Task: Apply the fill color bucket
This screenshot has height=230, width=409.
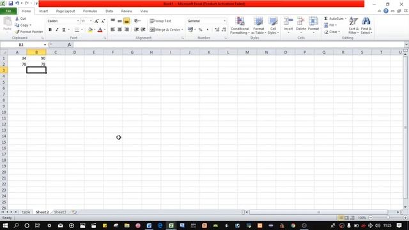Action: click(90, 30)
